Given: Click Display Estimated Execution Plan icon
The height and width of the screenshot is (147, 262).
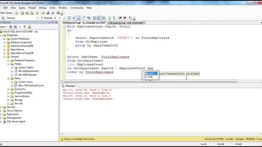Looking at the screenshot, I should click(x=69, y=18).
